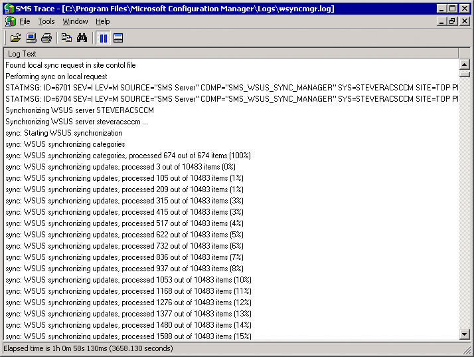The height and width of the screenshot is (357, 474).
Task: Click the SMS Trace title bar icon
Action: pos(9,9)
